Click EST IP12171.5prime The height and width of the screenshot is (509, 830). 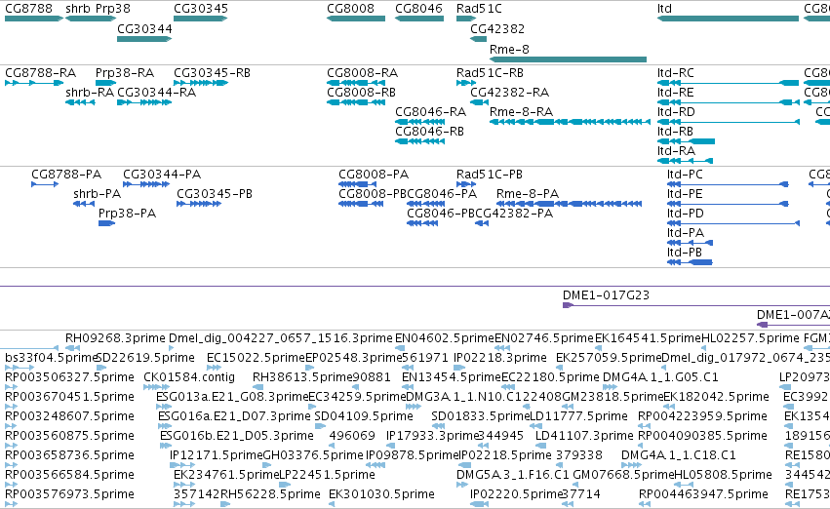tap(182, 465)
